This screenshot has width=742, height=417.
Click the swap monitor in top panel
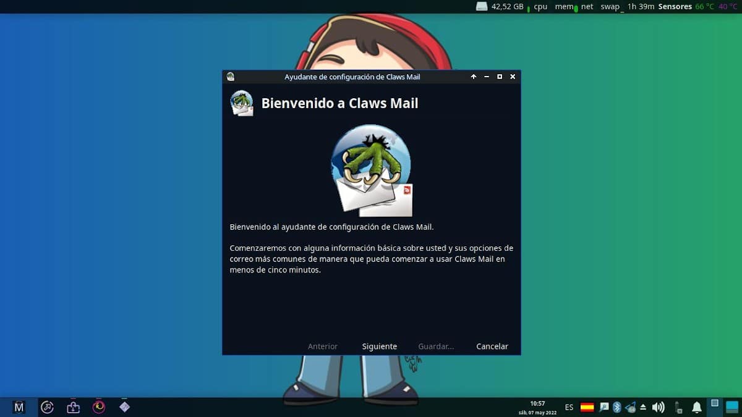(610, 7)
